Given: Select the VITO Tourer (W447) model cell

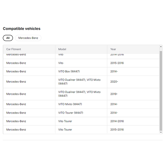Looking at the screenshot, I should [71, 113].
